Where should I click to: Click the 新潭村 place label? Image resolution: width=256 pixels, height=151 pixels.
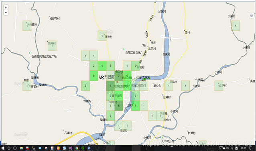[x=191, y=133]
